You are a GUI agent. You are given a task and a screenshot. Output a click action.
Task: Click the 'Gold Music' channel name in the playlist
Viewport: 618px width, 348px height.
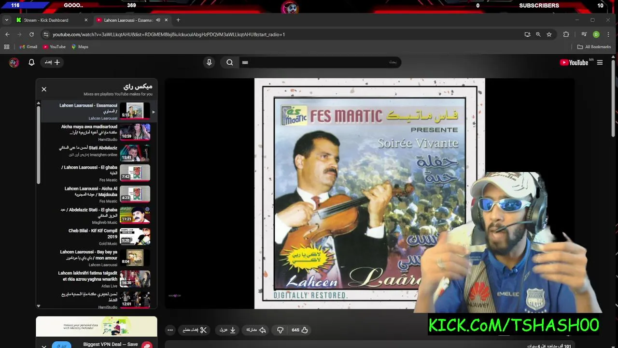108,244
